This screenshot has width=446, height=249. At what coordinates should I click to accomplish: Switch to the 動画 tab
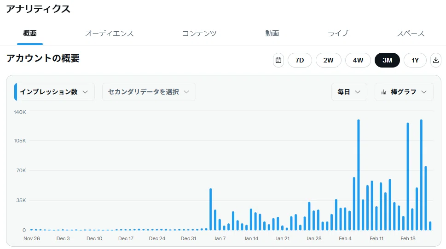pyautogui.click(x=272, y=34)
